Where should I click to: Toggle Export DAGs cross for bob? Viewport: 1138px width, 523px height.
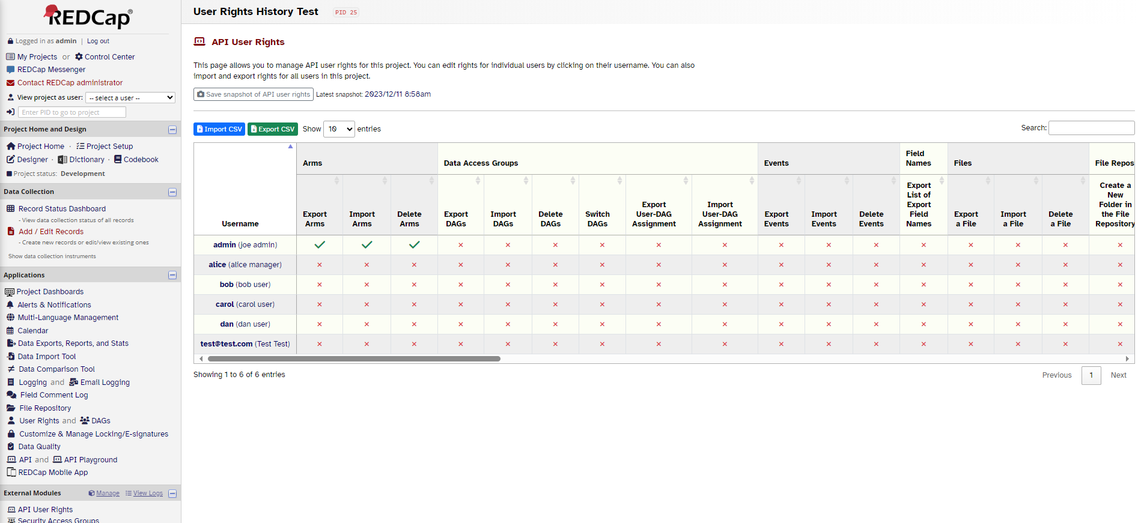tap(461, 285)
